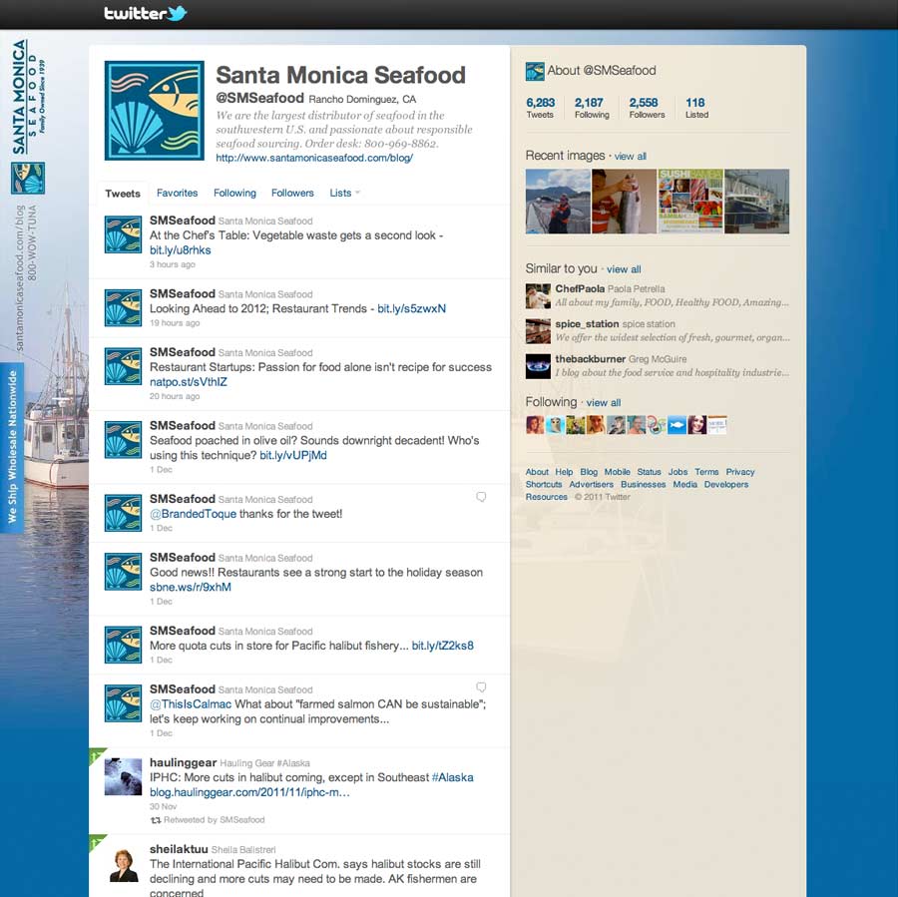Open bit.ly/vUPjMd link
The width and height of the screenshot is (898, 897).
pyautogui.click(x=293, y=455)
